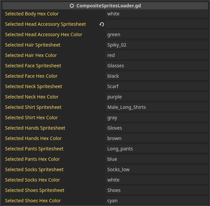Click the script circle icon beside CompositeSpritesLoader.gd
The width and height of the screenshot is (210, 206).
tap(72, 6)
